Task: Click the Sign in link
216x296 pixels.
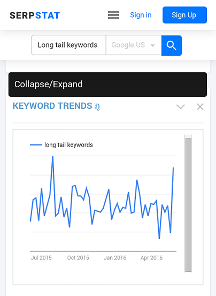Action: tap(141, 15)
